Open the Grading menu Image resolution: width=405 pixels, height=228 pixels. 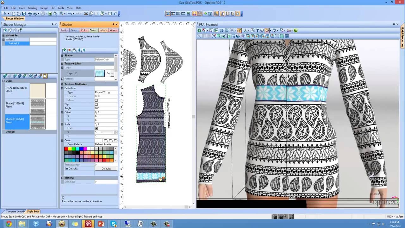33,8
